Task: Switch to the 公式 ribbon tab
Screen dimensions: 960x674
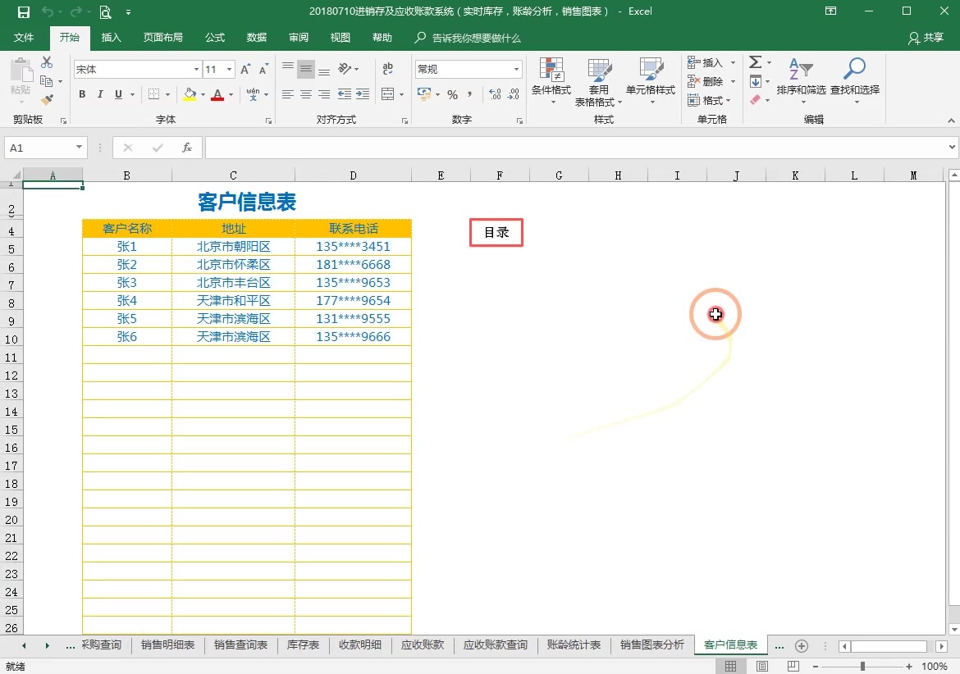Action: pyautogui.click(x=215, y=38)
